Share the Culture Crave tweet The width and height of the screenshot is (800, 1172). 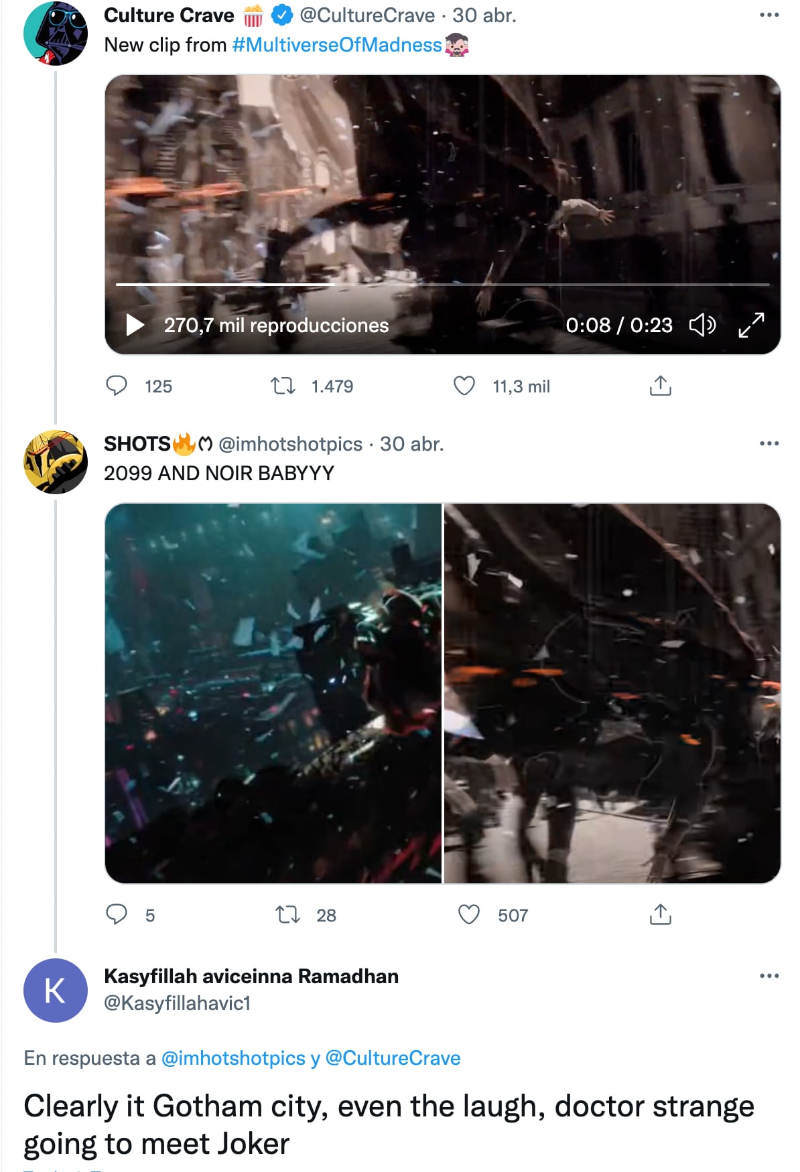660,386
